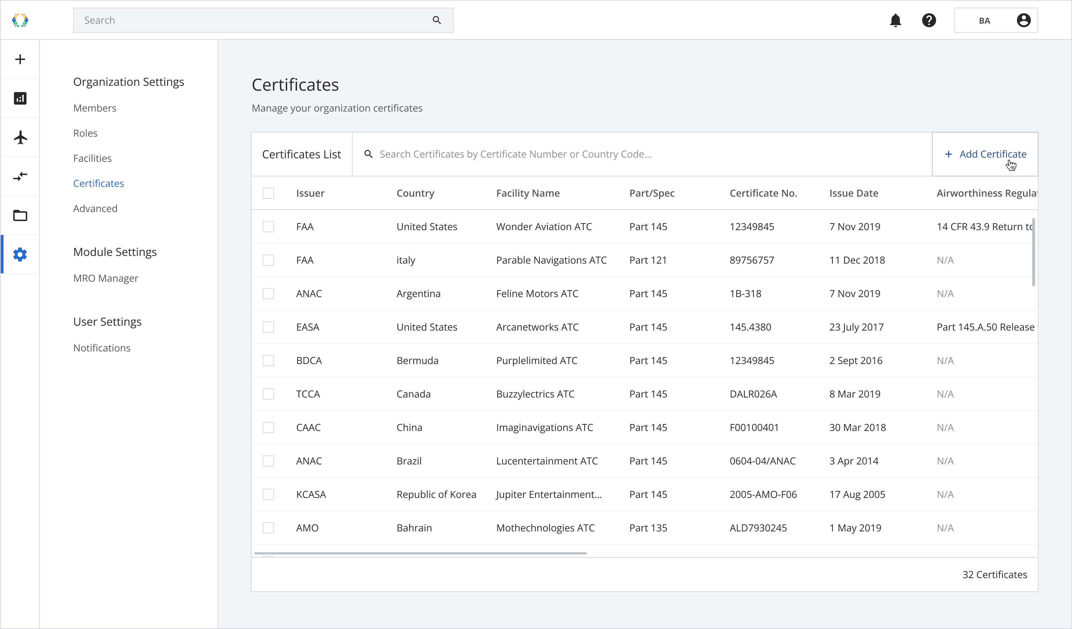
Task: Sort by the Certificate No. column header
Action: [x=763, y=193]
